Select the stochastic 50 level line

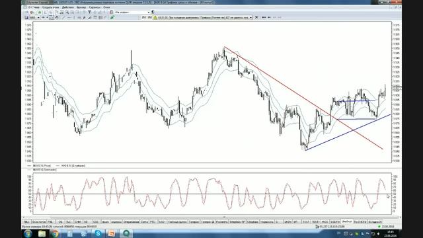click(211, 194)
